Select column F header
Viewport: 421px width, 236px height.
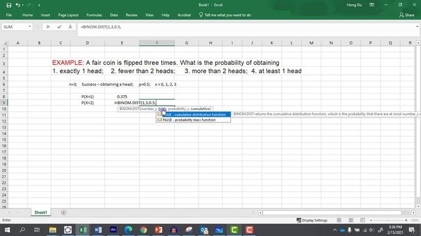click(157, 43)
